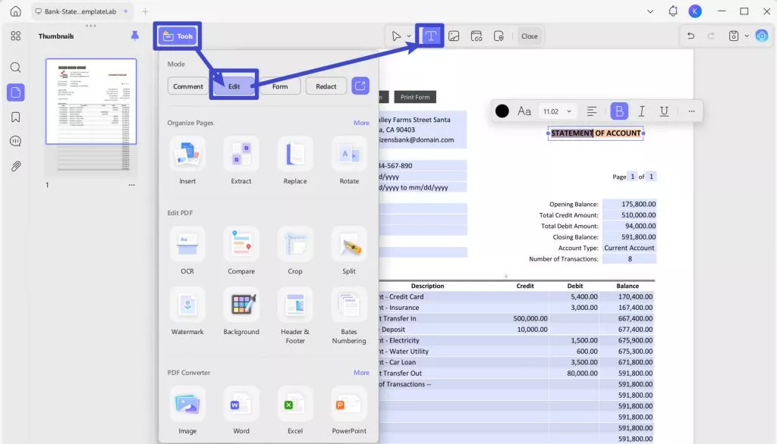The height and width of the screenshot is (444, 777).
Task: Convert PDF to Image
Action: pos(187,411)
